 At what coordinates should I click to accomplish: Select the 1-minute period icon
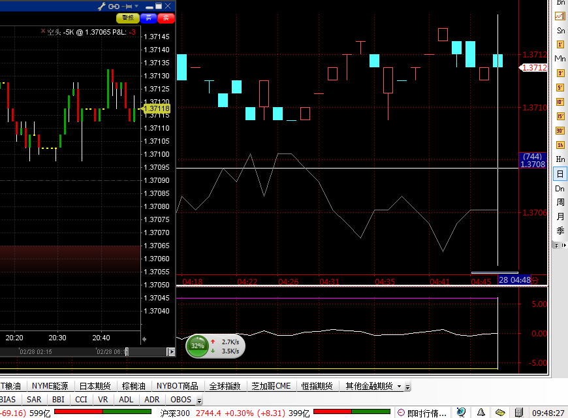pyautogui.click(x=560, y=44)
